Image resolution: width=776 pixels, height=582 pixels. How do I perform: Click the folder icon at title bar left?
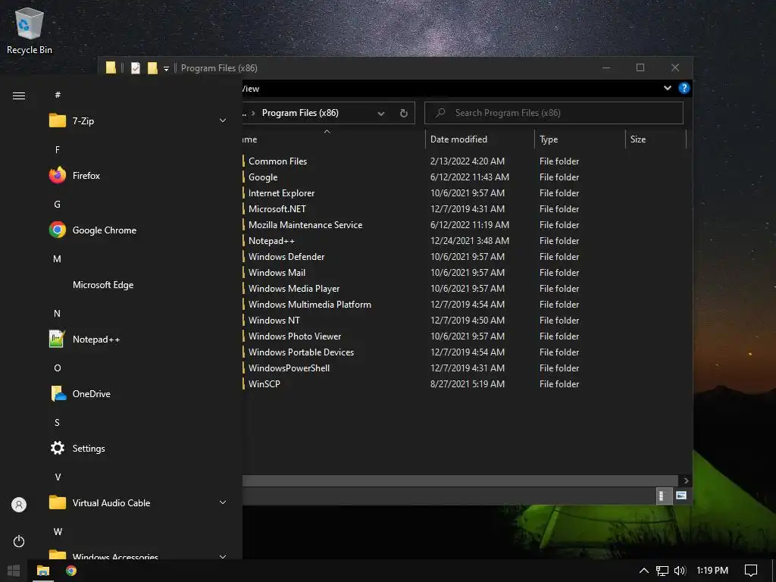tap(111, 68)
